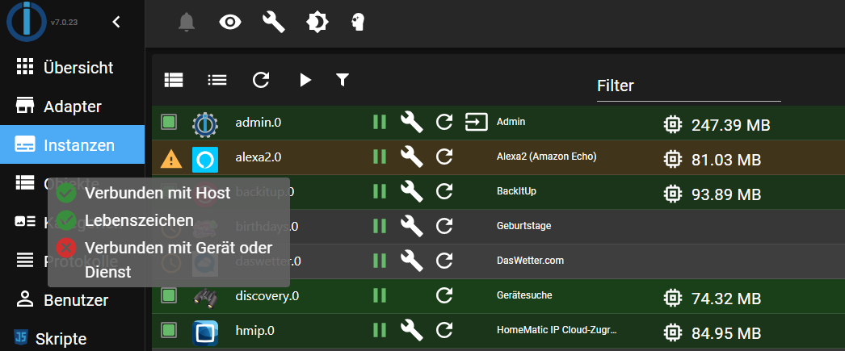Open the Adapter menu item
This screenshot has width=845, height=351.
pos(72,106)
